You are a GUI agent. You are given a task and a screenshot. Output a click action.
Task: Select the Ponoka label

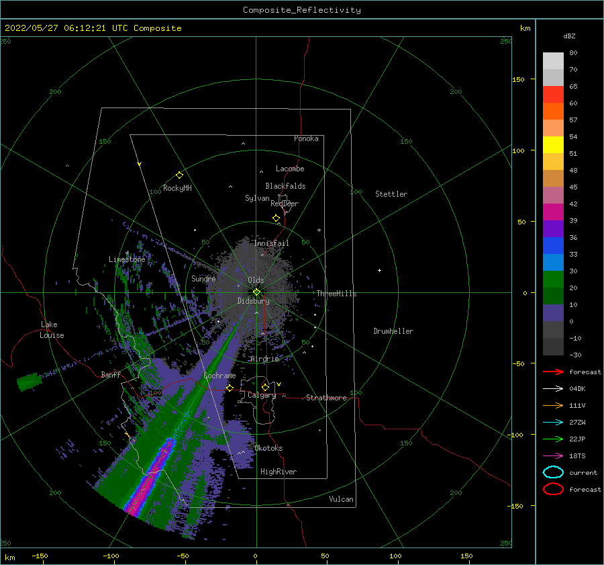306,138
